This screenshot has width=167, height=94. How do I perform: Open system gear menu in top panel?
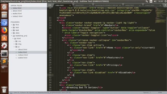click(165, 1)
